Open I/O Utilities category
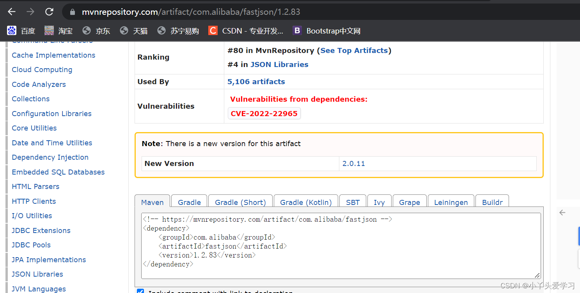 pyautogui.click(x=32, y=215)
